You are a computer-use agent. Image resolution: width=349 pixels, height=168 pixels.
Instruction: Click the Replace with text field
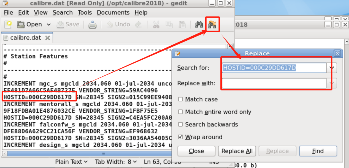click(x=274, y=83)
